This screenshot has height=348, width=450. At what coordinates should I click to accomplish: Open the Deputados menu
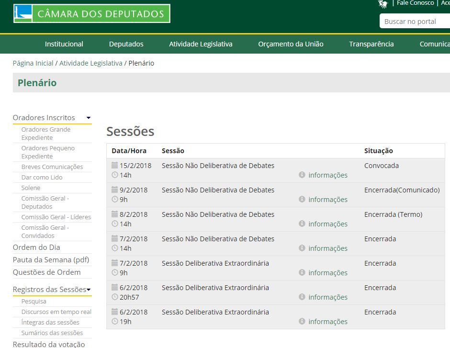tap(126, 44)
